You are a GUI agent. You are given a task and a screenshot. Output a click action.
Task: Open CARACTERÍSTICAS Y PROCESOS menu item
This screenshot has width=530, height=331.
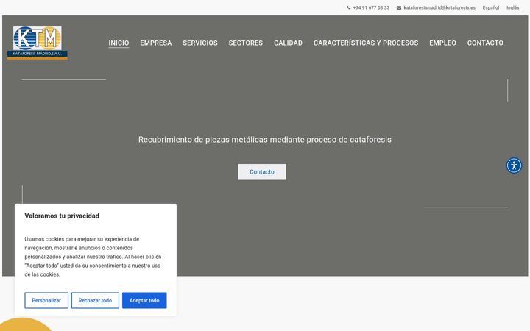[366, 43]
